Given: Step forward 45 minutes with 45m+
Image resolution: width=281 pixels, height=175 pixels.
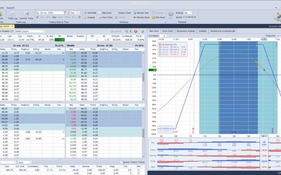Looking at the screenshot, I should (68, 17).
